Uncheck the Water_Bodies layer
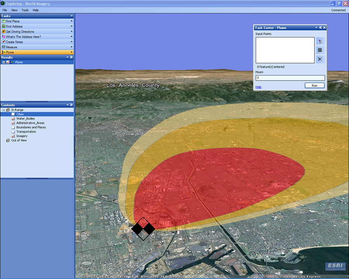 click(13, 119)
